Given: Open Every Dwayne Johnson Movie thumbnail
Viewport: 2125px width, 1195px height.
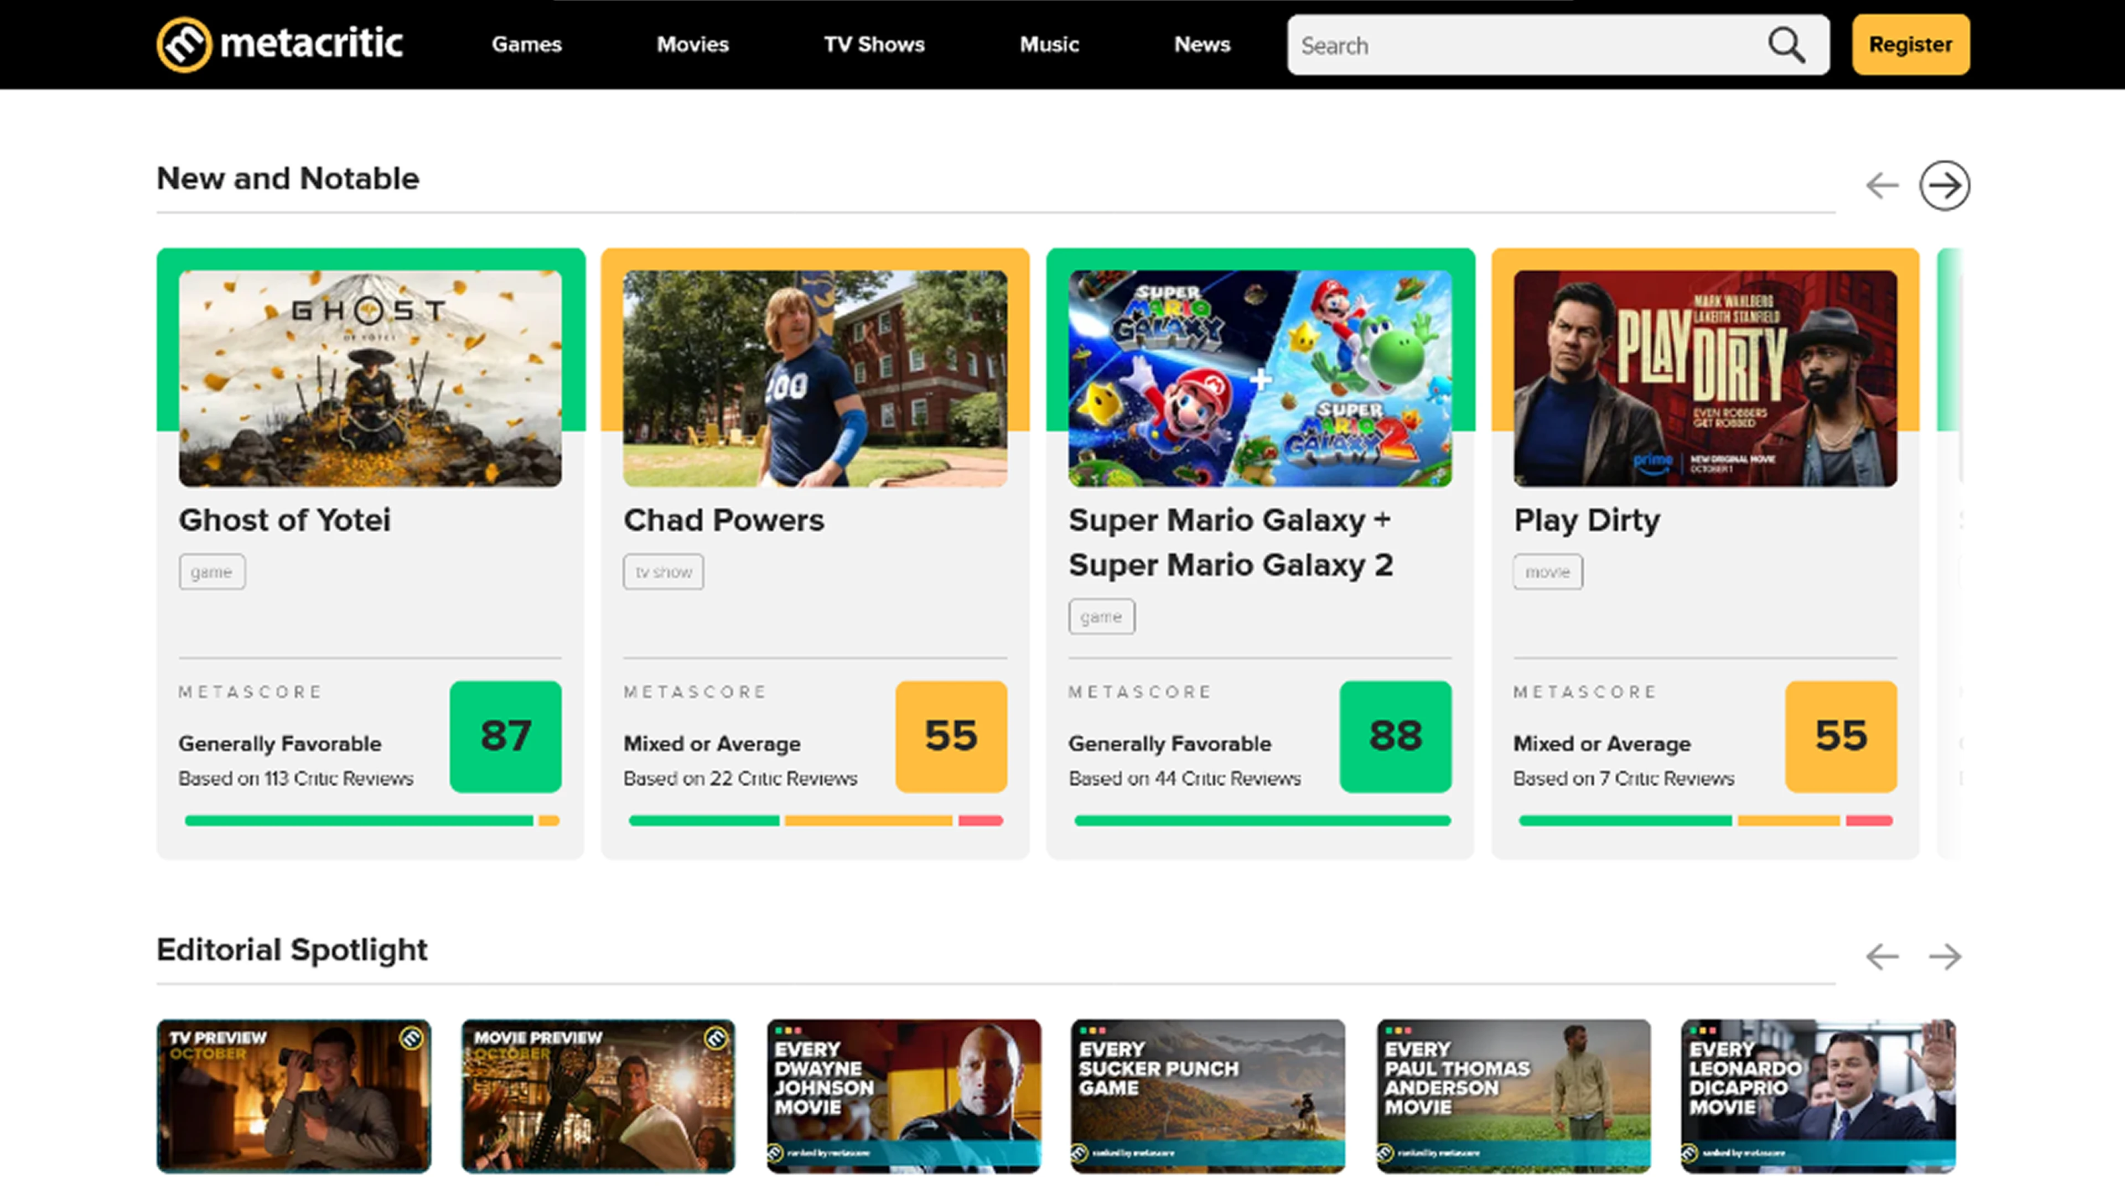Looking at the screenshot, I should (903, 1095).
